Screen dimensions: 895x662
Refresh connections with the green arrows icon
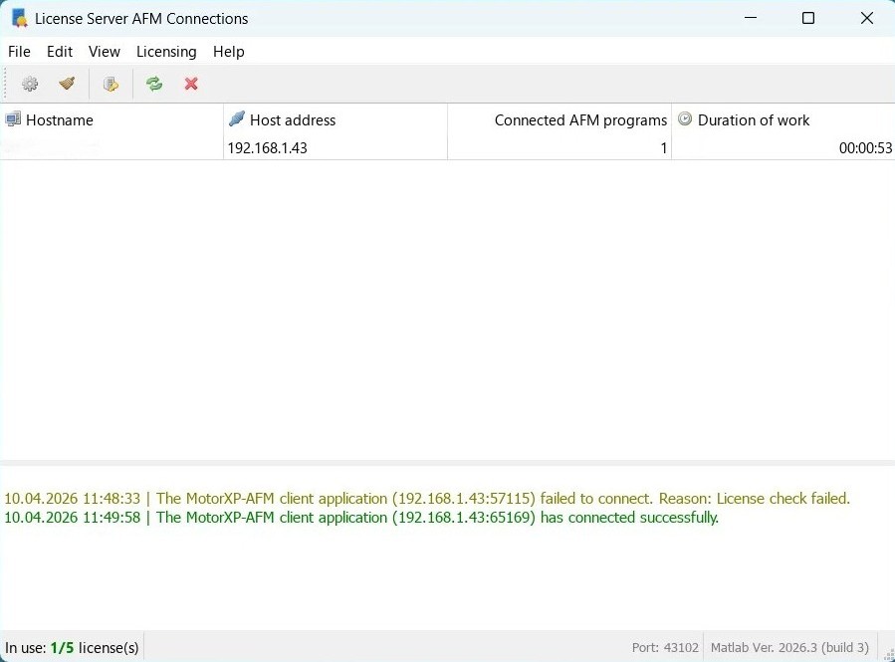(x=153, y=84)
